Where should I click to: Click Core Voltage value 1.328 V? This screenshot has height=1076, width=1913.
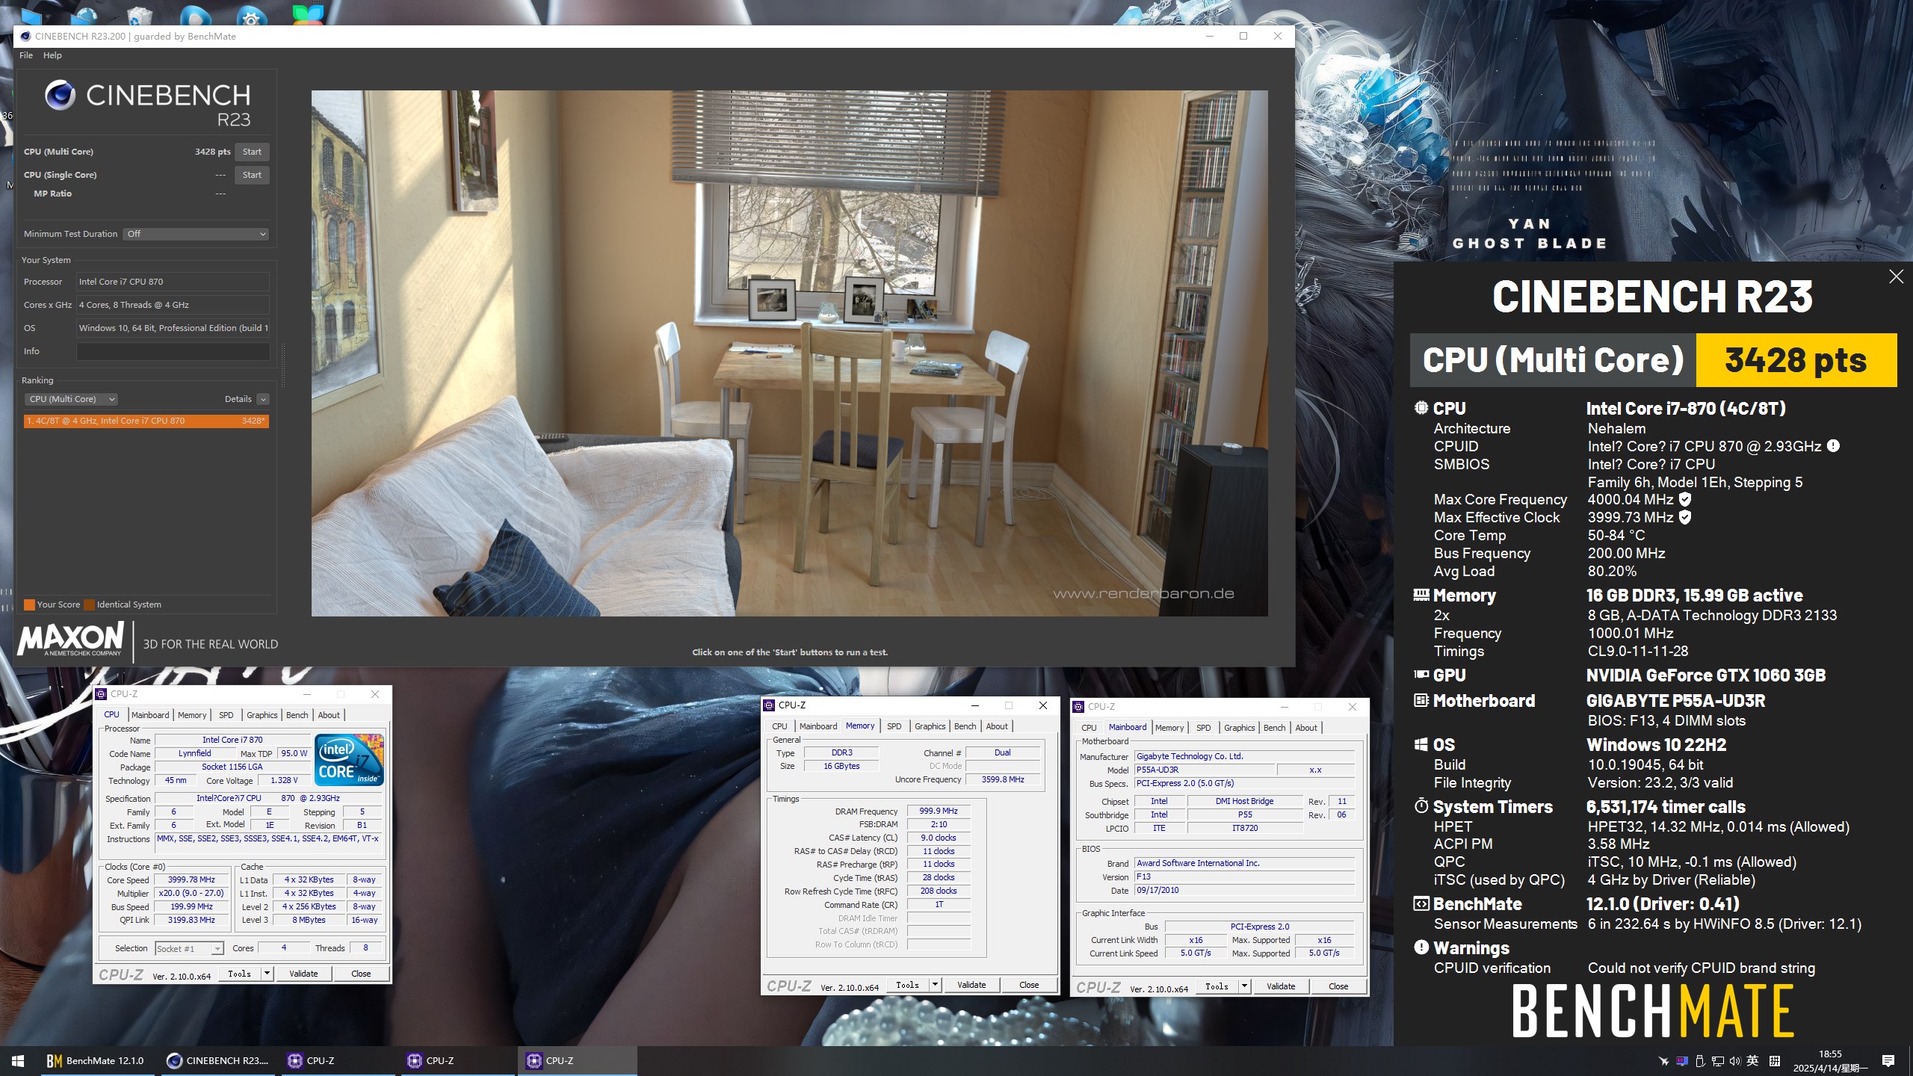284,780
